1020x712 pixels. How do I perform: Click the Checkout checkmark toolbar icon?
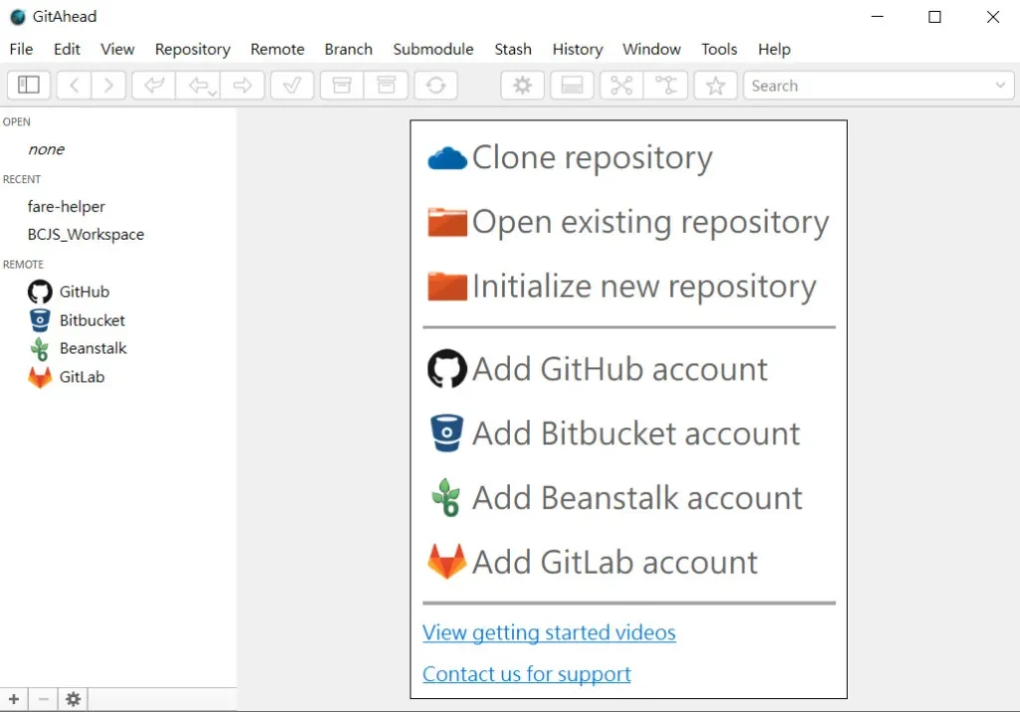[292, 86]
